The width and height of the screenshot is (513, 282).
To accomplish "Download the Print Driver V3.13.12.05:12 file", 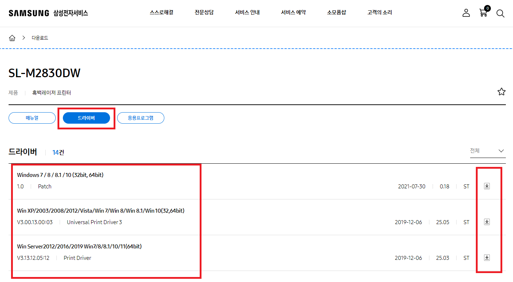I will coord(487,258).
